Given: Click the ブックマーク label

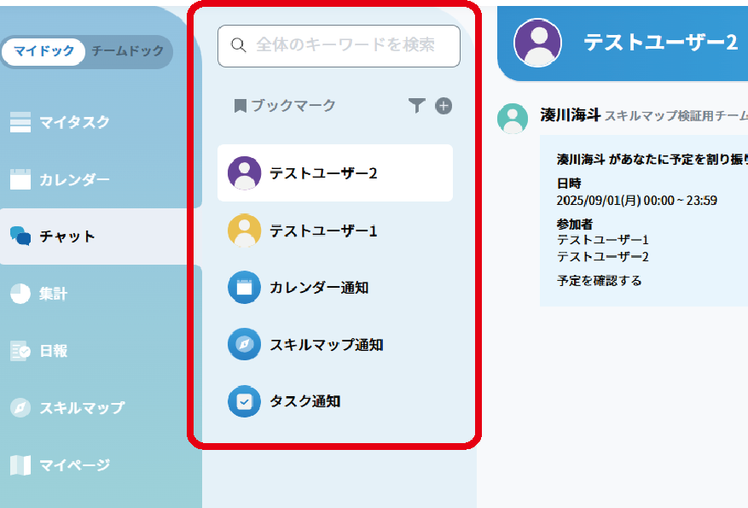Looking at the screenshot, I should [293, 106].
